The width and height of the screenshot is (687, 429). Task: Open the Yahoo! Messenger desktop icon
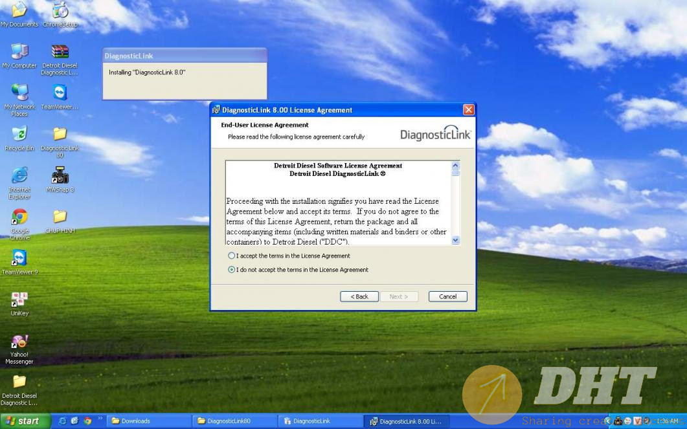tap(19, 342)
